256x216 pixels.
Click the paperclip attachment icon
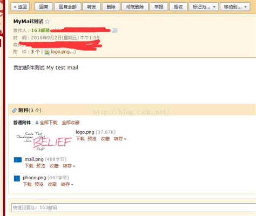(14, 110)
